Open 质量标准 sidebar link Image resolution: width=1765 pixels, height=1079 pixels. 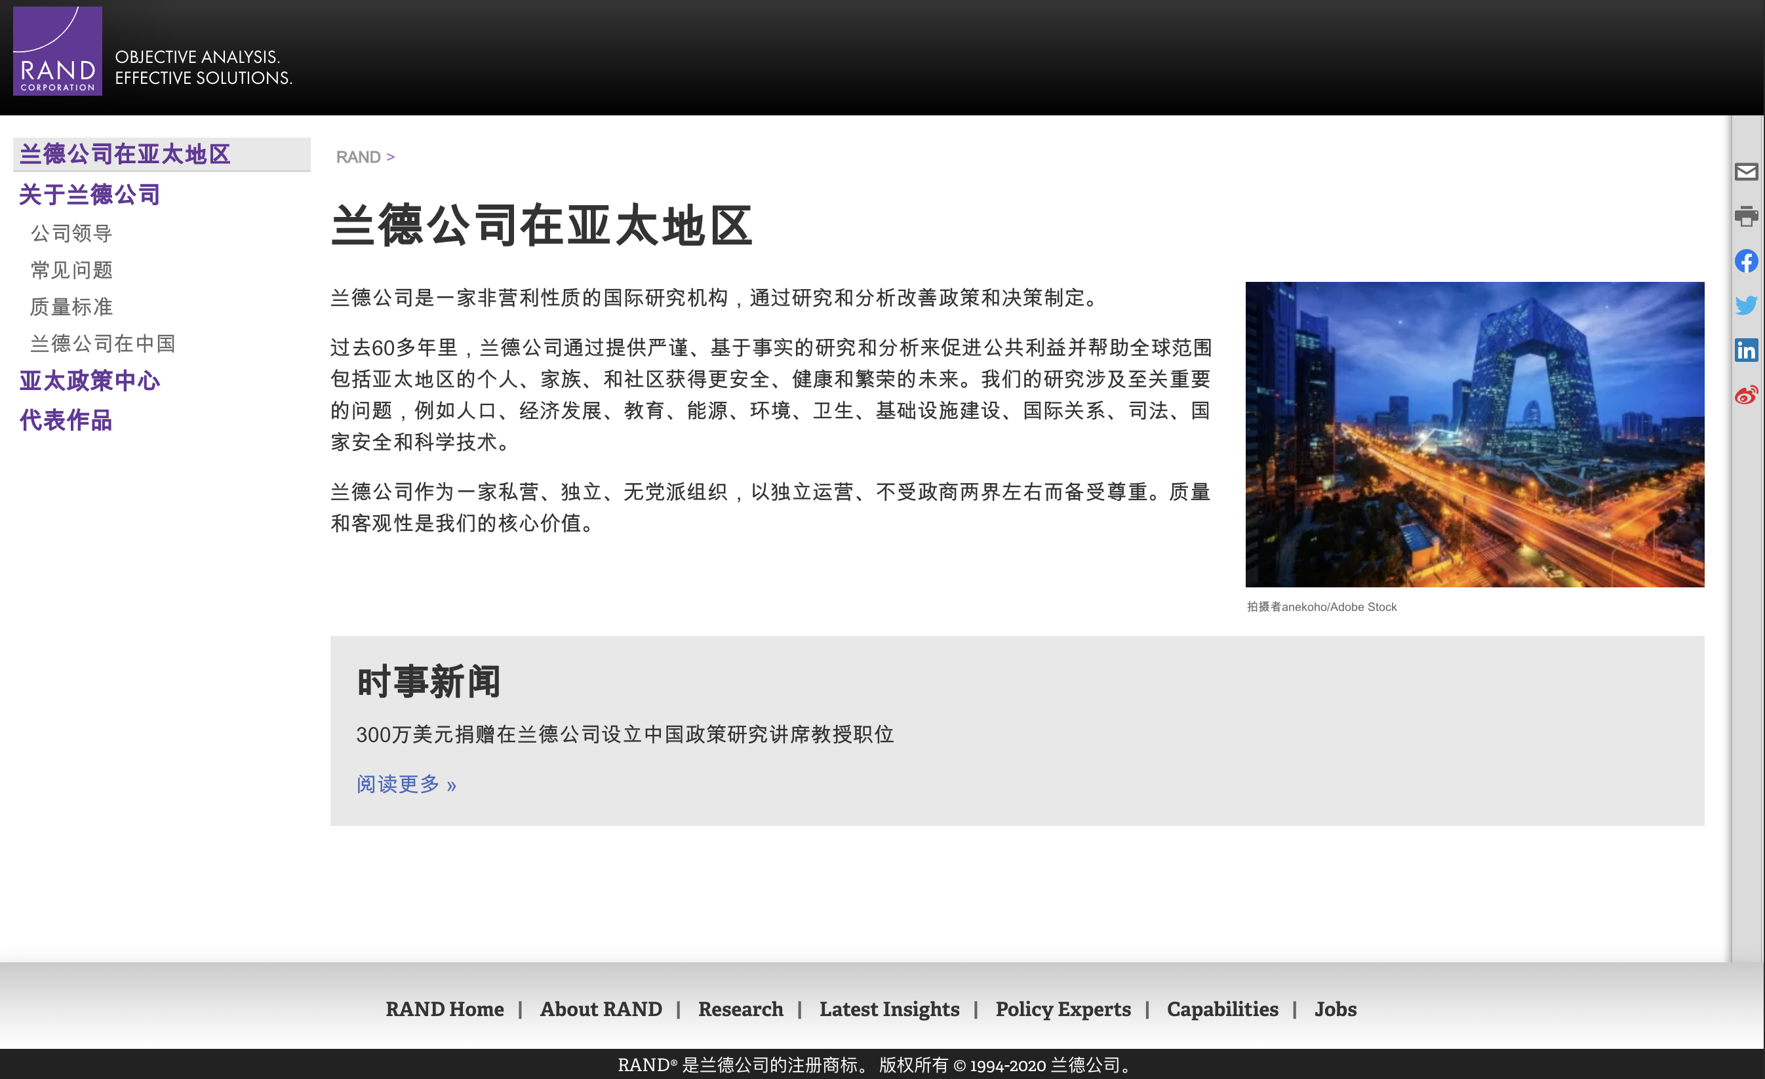pos(71,307)
